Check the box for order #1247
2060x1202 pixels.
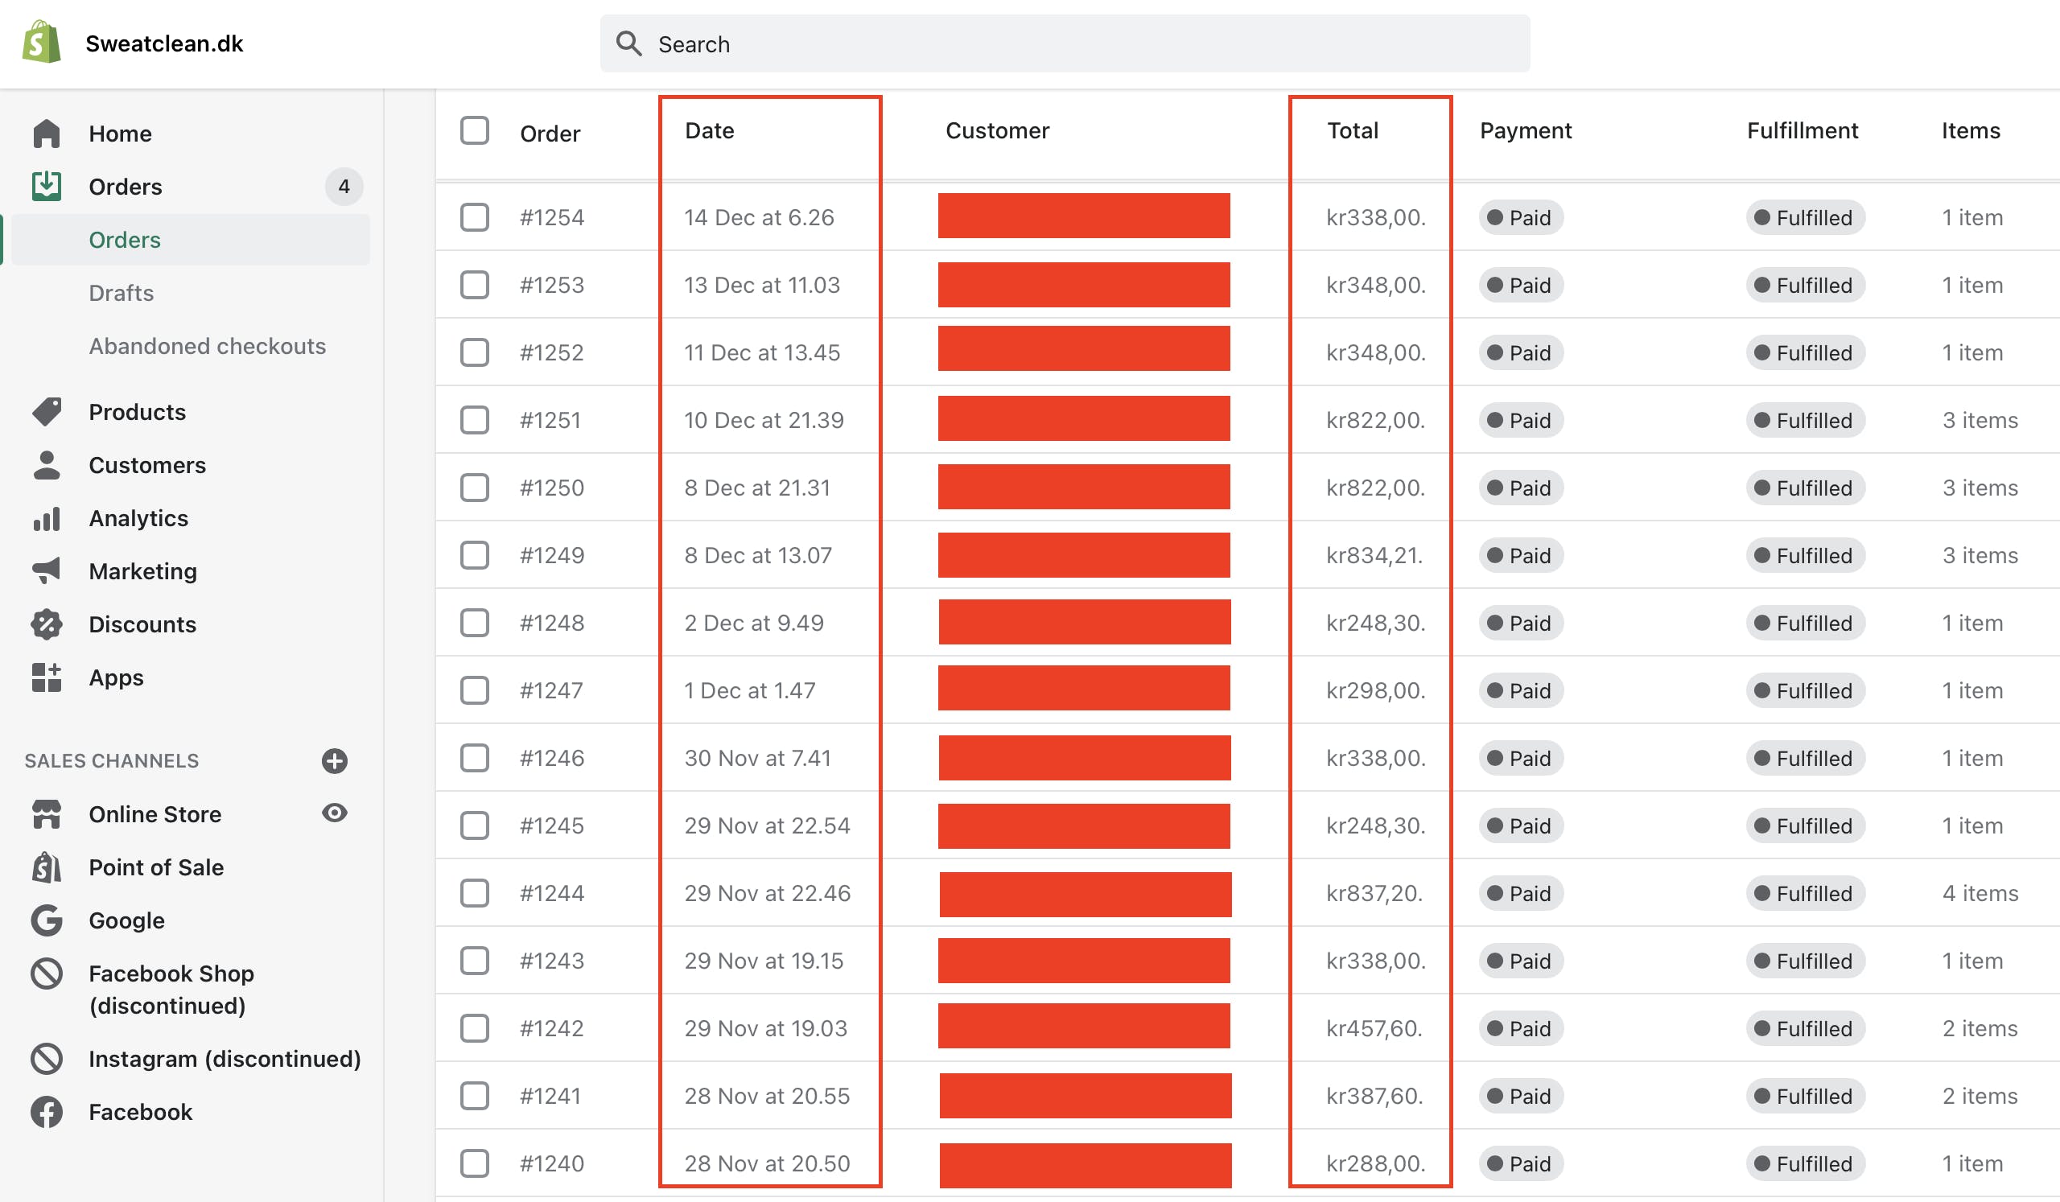pos(474,690)
